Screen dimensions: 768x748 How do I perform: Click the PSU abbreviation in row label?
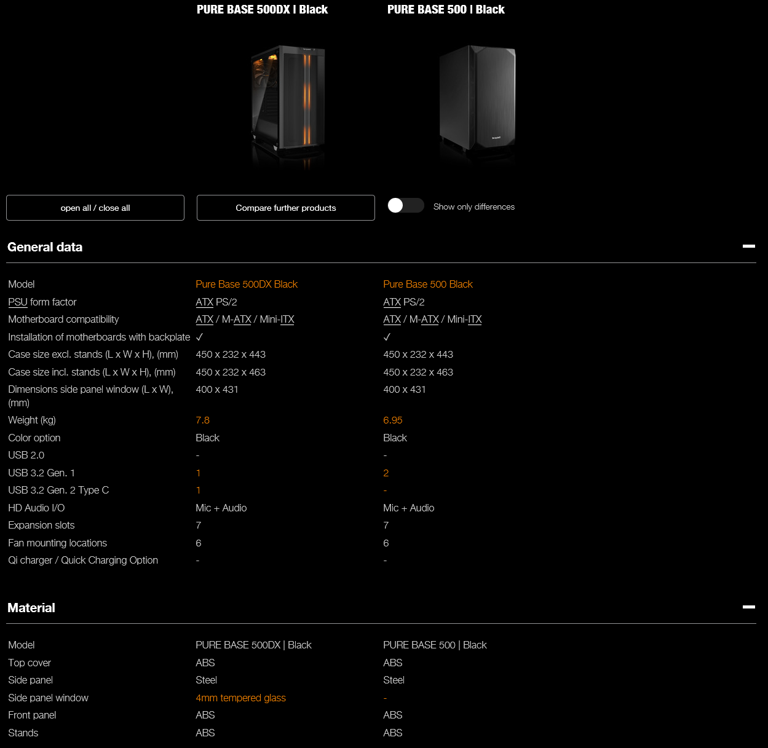(x=18, y=302)
